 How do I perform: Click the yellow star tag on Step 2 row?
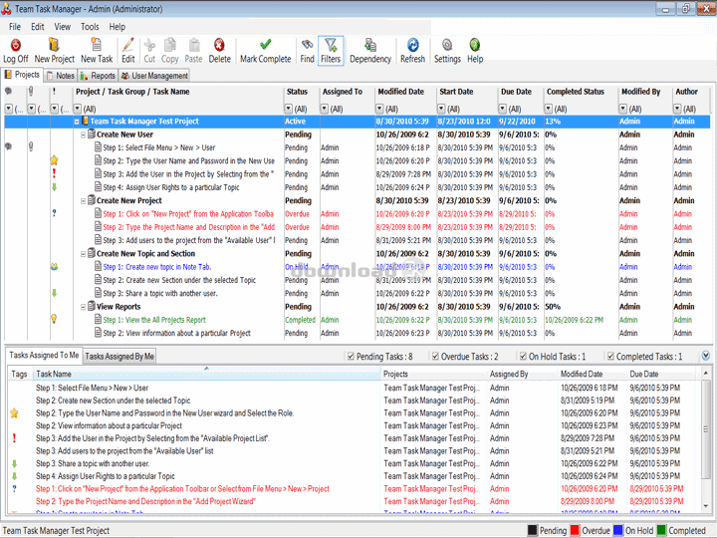pos(54,160)
